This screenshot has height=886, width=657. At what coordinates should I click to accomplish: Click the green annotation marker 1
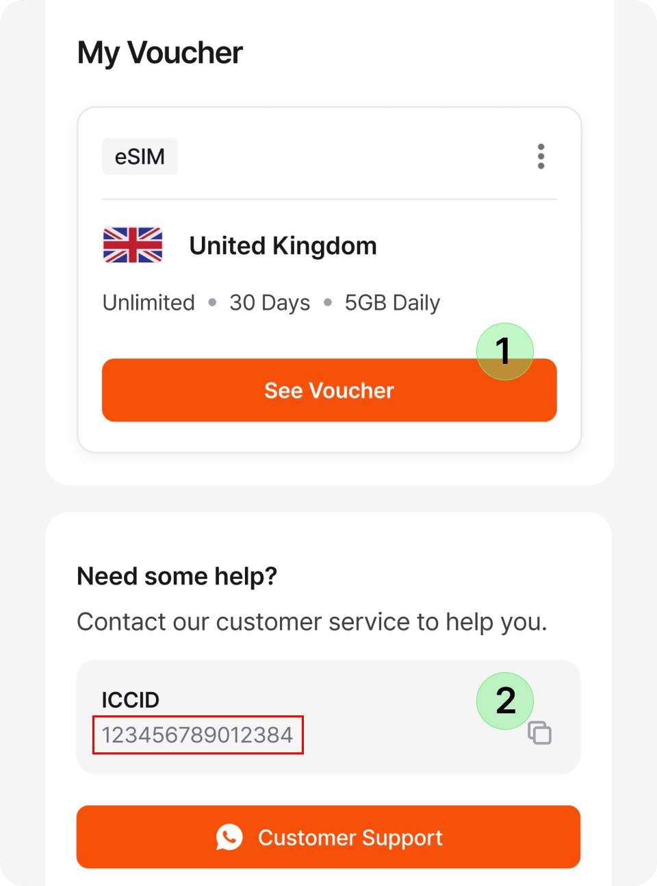tap(504, 351)
